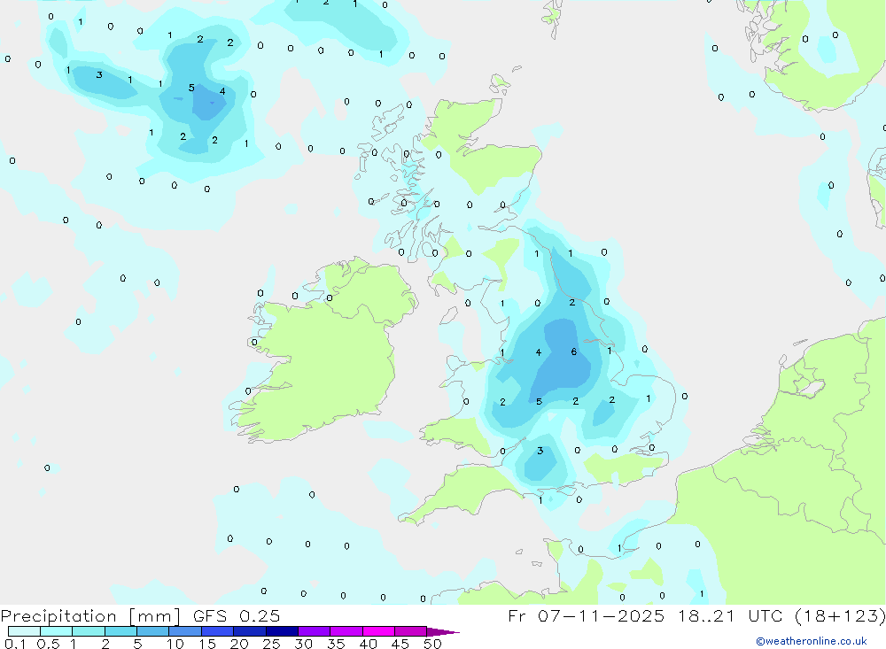
Task: Select the '45' legend tick label
Action: [x=400, y=644]
